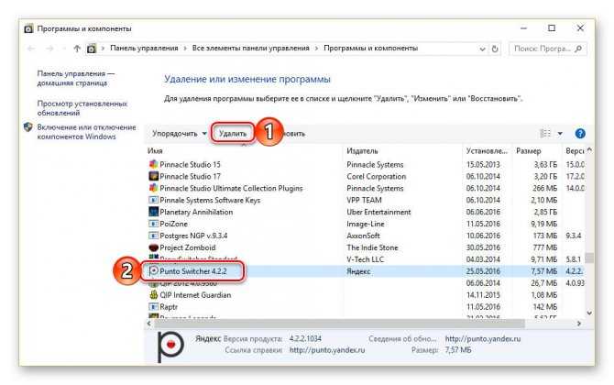
Task: Open the view options dropdown arrow
Action: coord(560,134)
